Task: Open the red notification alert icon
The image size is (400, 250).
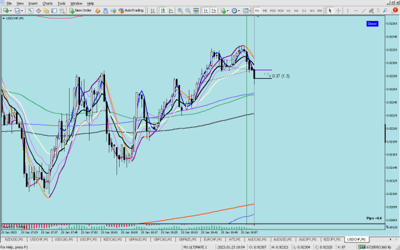Action: pos(395,10)
